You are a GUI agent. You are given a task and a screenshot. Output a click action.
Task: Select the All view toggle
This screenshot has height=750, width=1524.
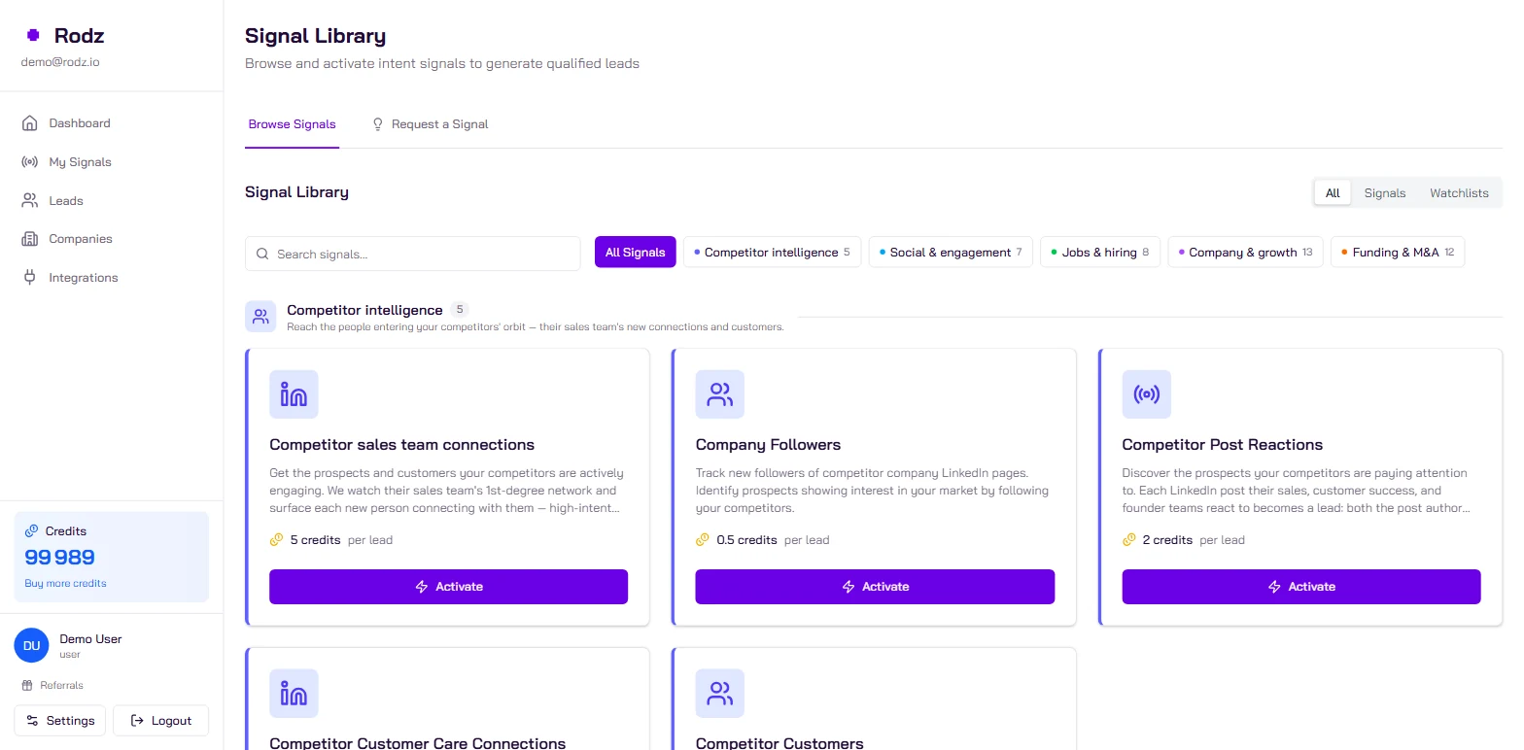pyautogui.click(x=1333, y=193)
